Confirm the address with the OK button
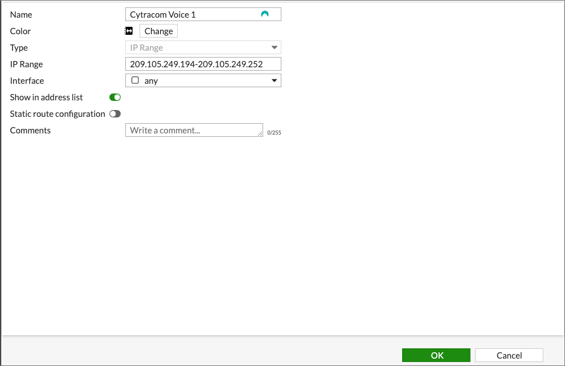565x366 pixels. click(436, 355)
